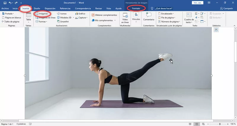
Task: Add a Comentario
Action: [x=149, y=17]
